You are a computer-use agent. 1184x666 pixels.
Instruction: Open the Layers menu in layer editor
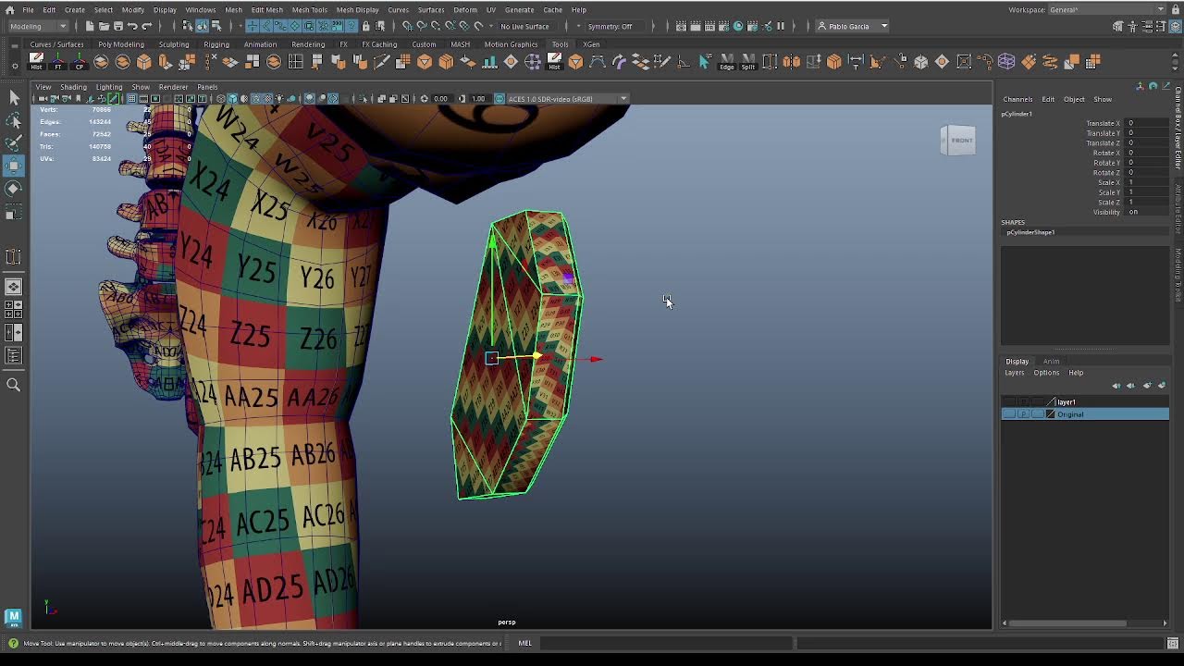tap(1014, 373)
